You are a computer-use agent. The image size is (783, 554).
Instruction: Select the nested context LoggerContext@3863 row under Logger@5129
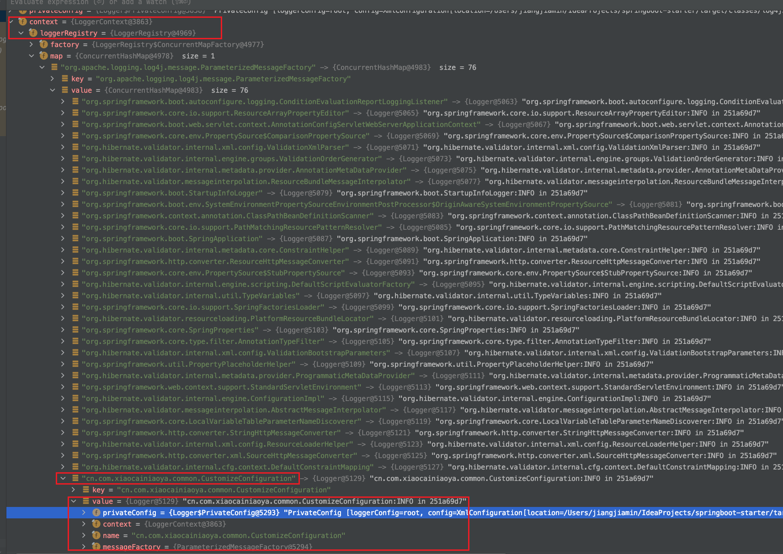coord(394,524)
